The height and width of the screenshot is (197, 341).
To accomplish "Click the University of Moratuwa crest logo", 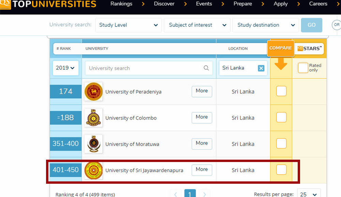I will tap(93, 144).
